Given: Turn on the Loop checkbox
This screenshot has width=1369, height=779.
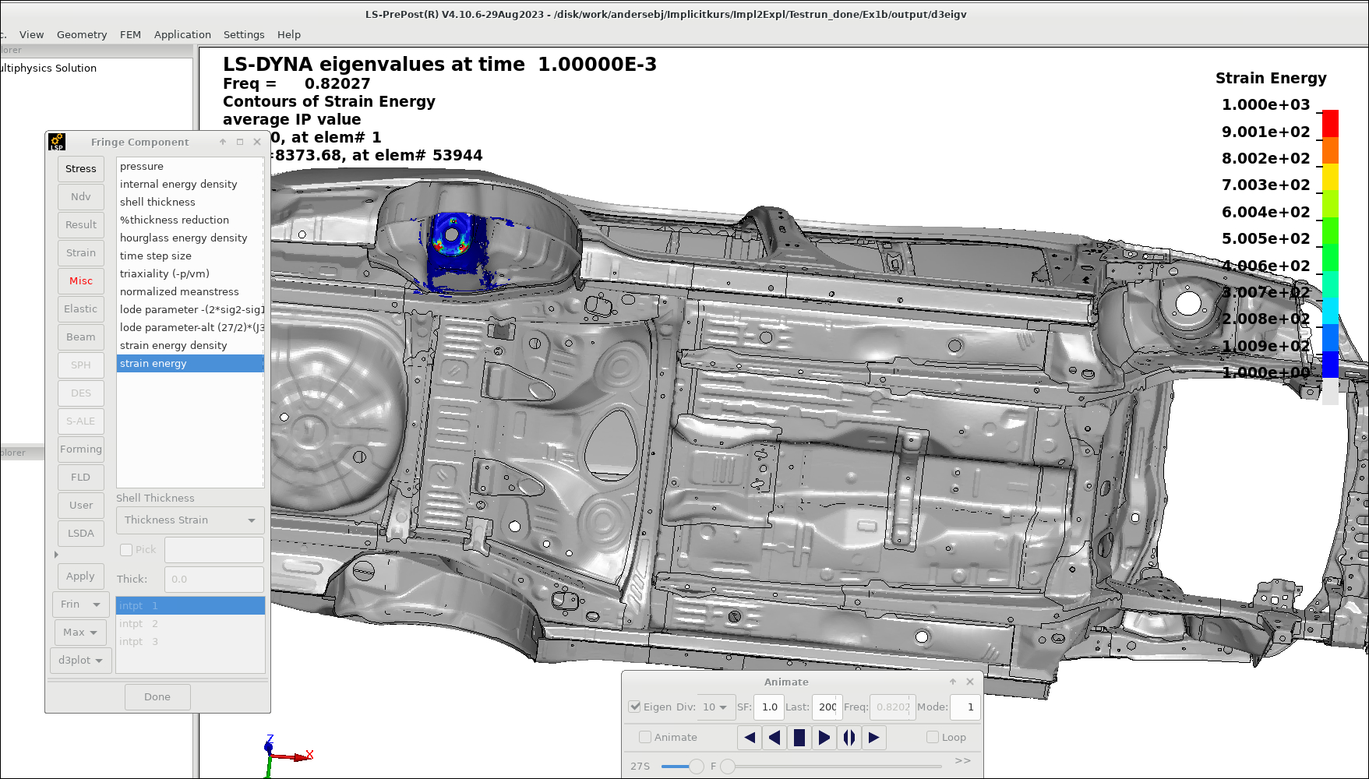Looking at the screenshot, I should coord(933,737).
